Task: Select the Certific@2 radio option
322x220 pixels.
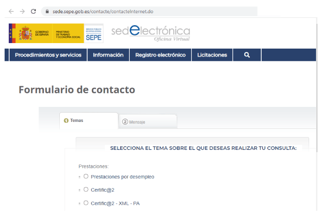Action: (x=86, y=189)
